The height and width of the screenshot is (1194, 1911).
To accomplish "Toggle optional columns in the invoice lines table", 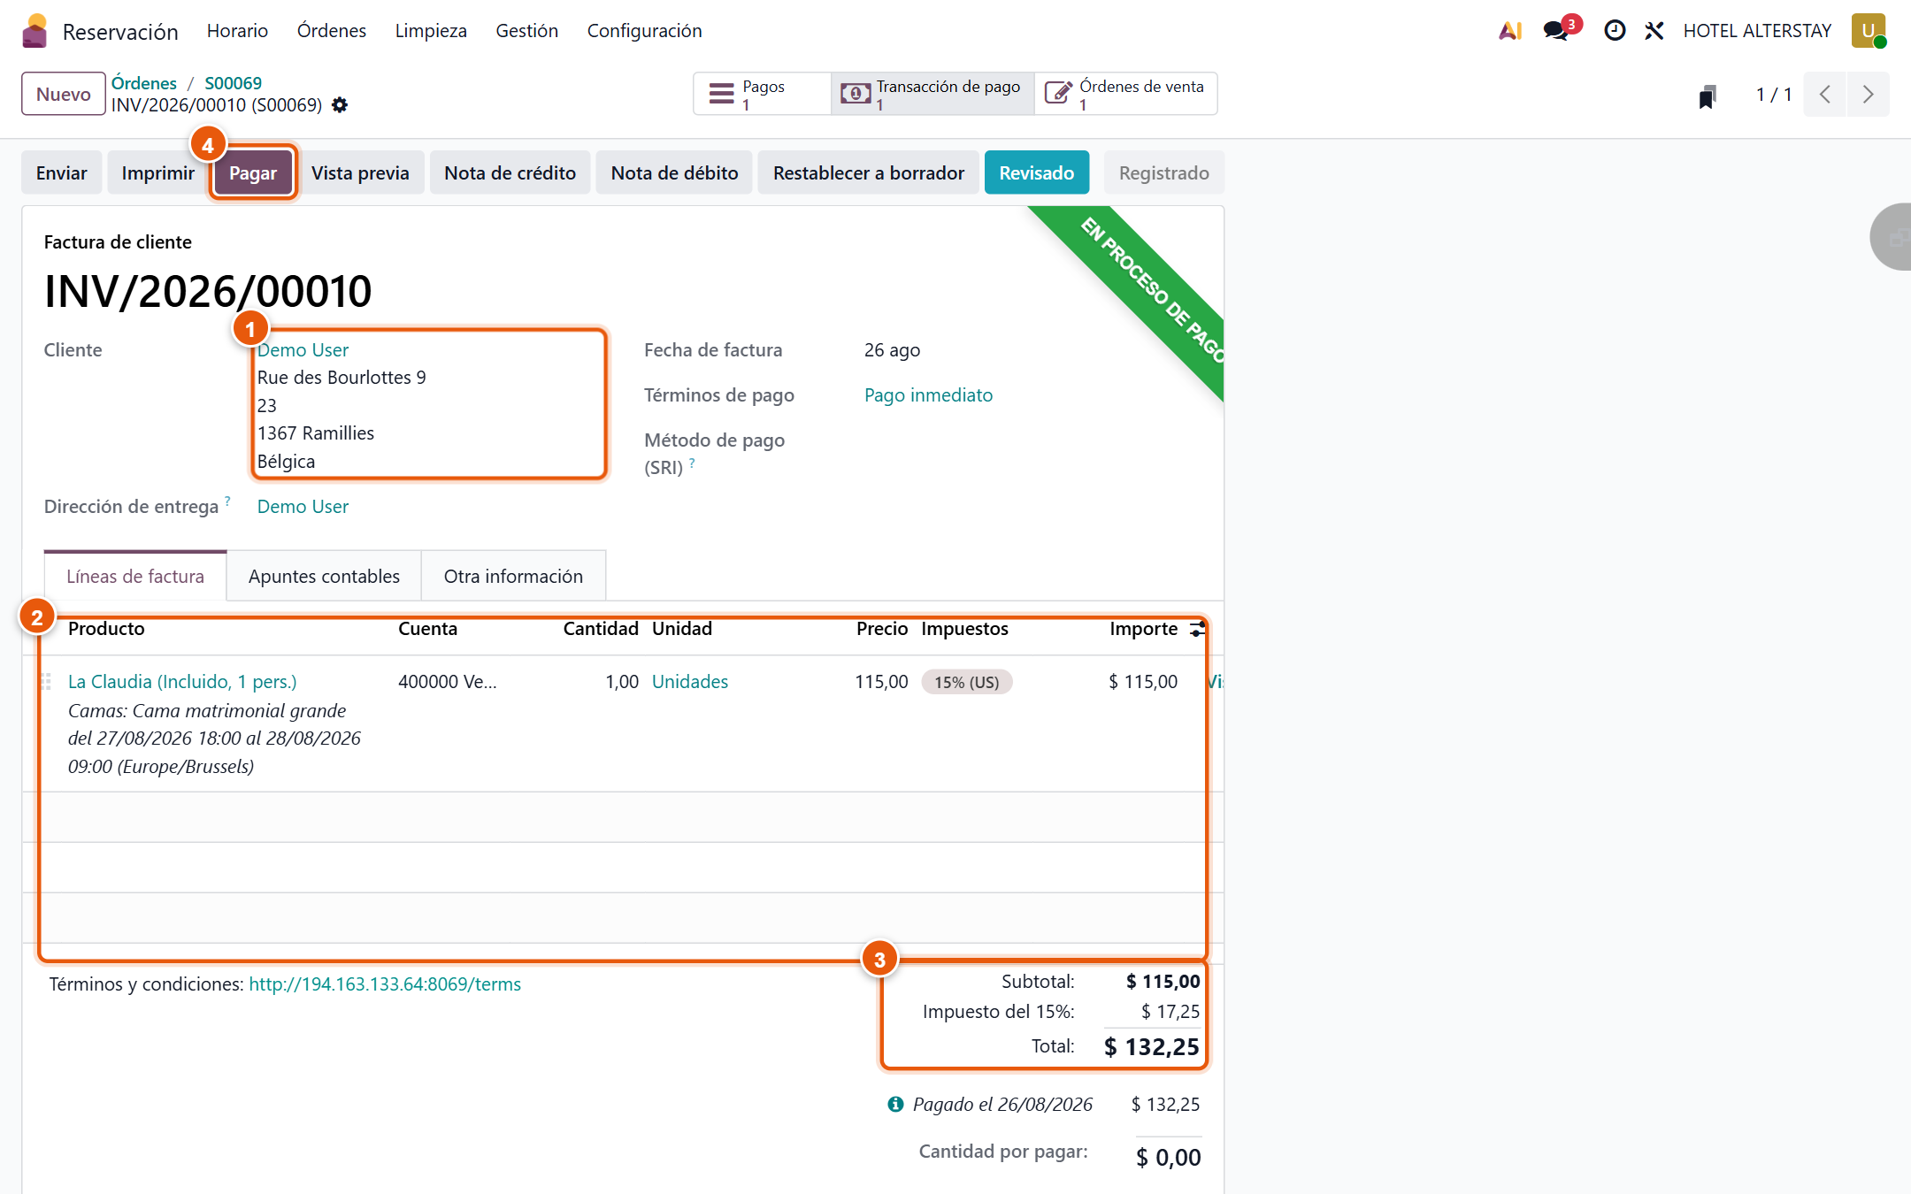I will 1197,629.
